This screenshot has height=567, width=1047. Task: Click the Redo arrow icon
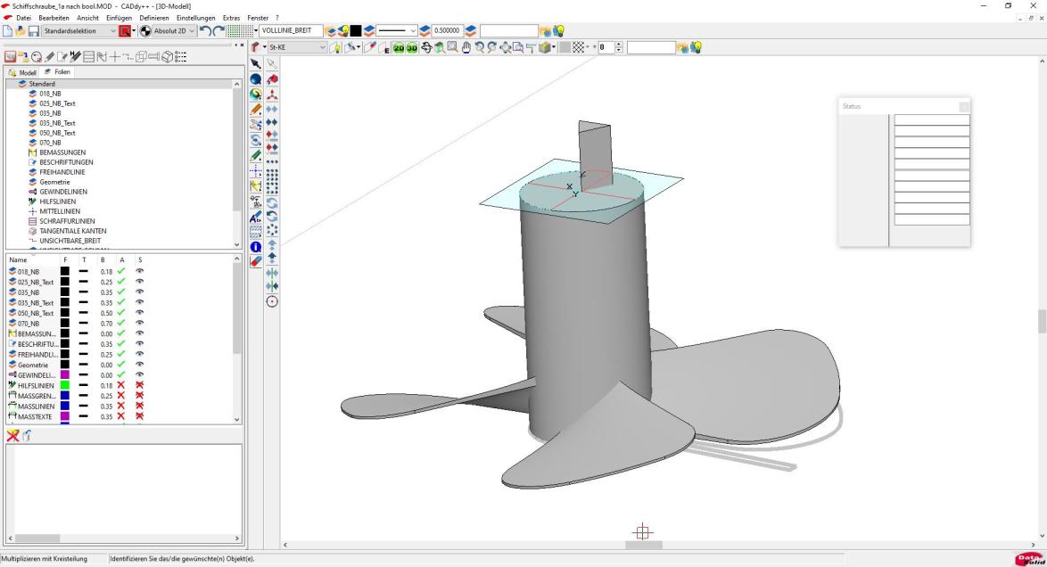(x=218, y=31)
